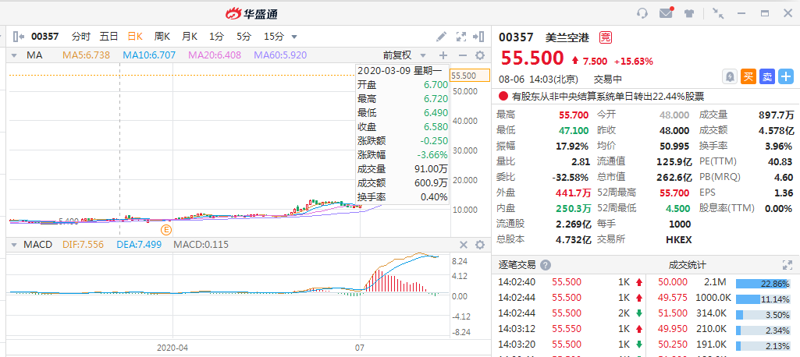
Task: Switch to 分时 intraday chart
Action: pyautogui.click(x=81, y=36)
